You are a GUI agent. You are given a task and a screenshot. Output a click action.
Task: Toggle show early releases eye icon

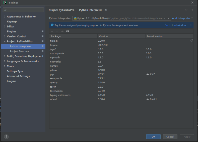click(68, 31)
